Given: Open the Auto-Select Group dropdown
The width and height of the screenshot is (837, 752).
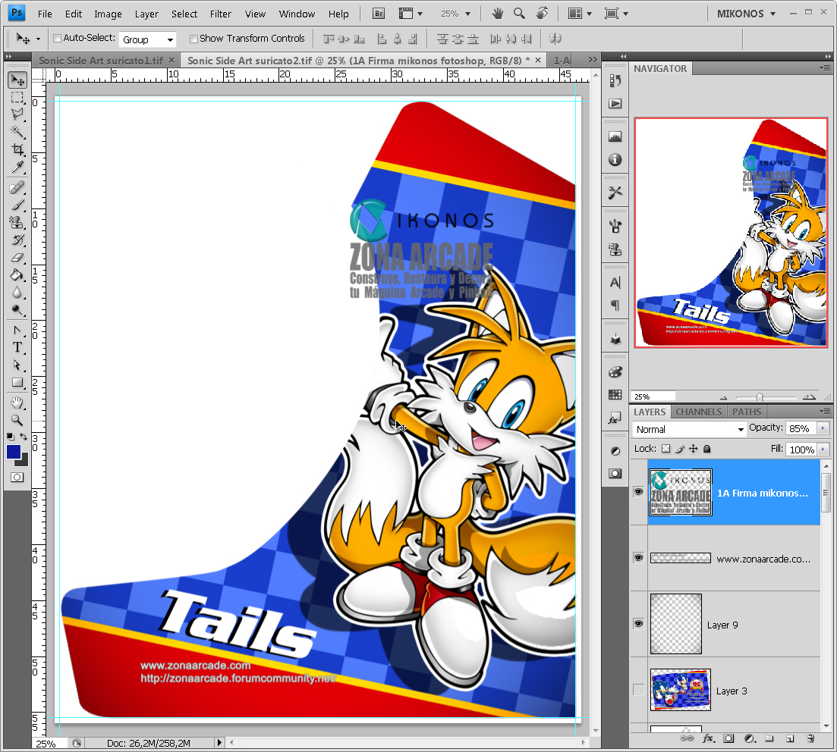Looking at the screenshot, I should pyautogui.click(x=147, y=39).
